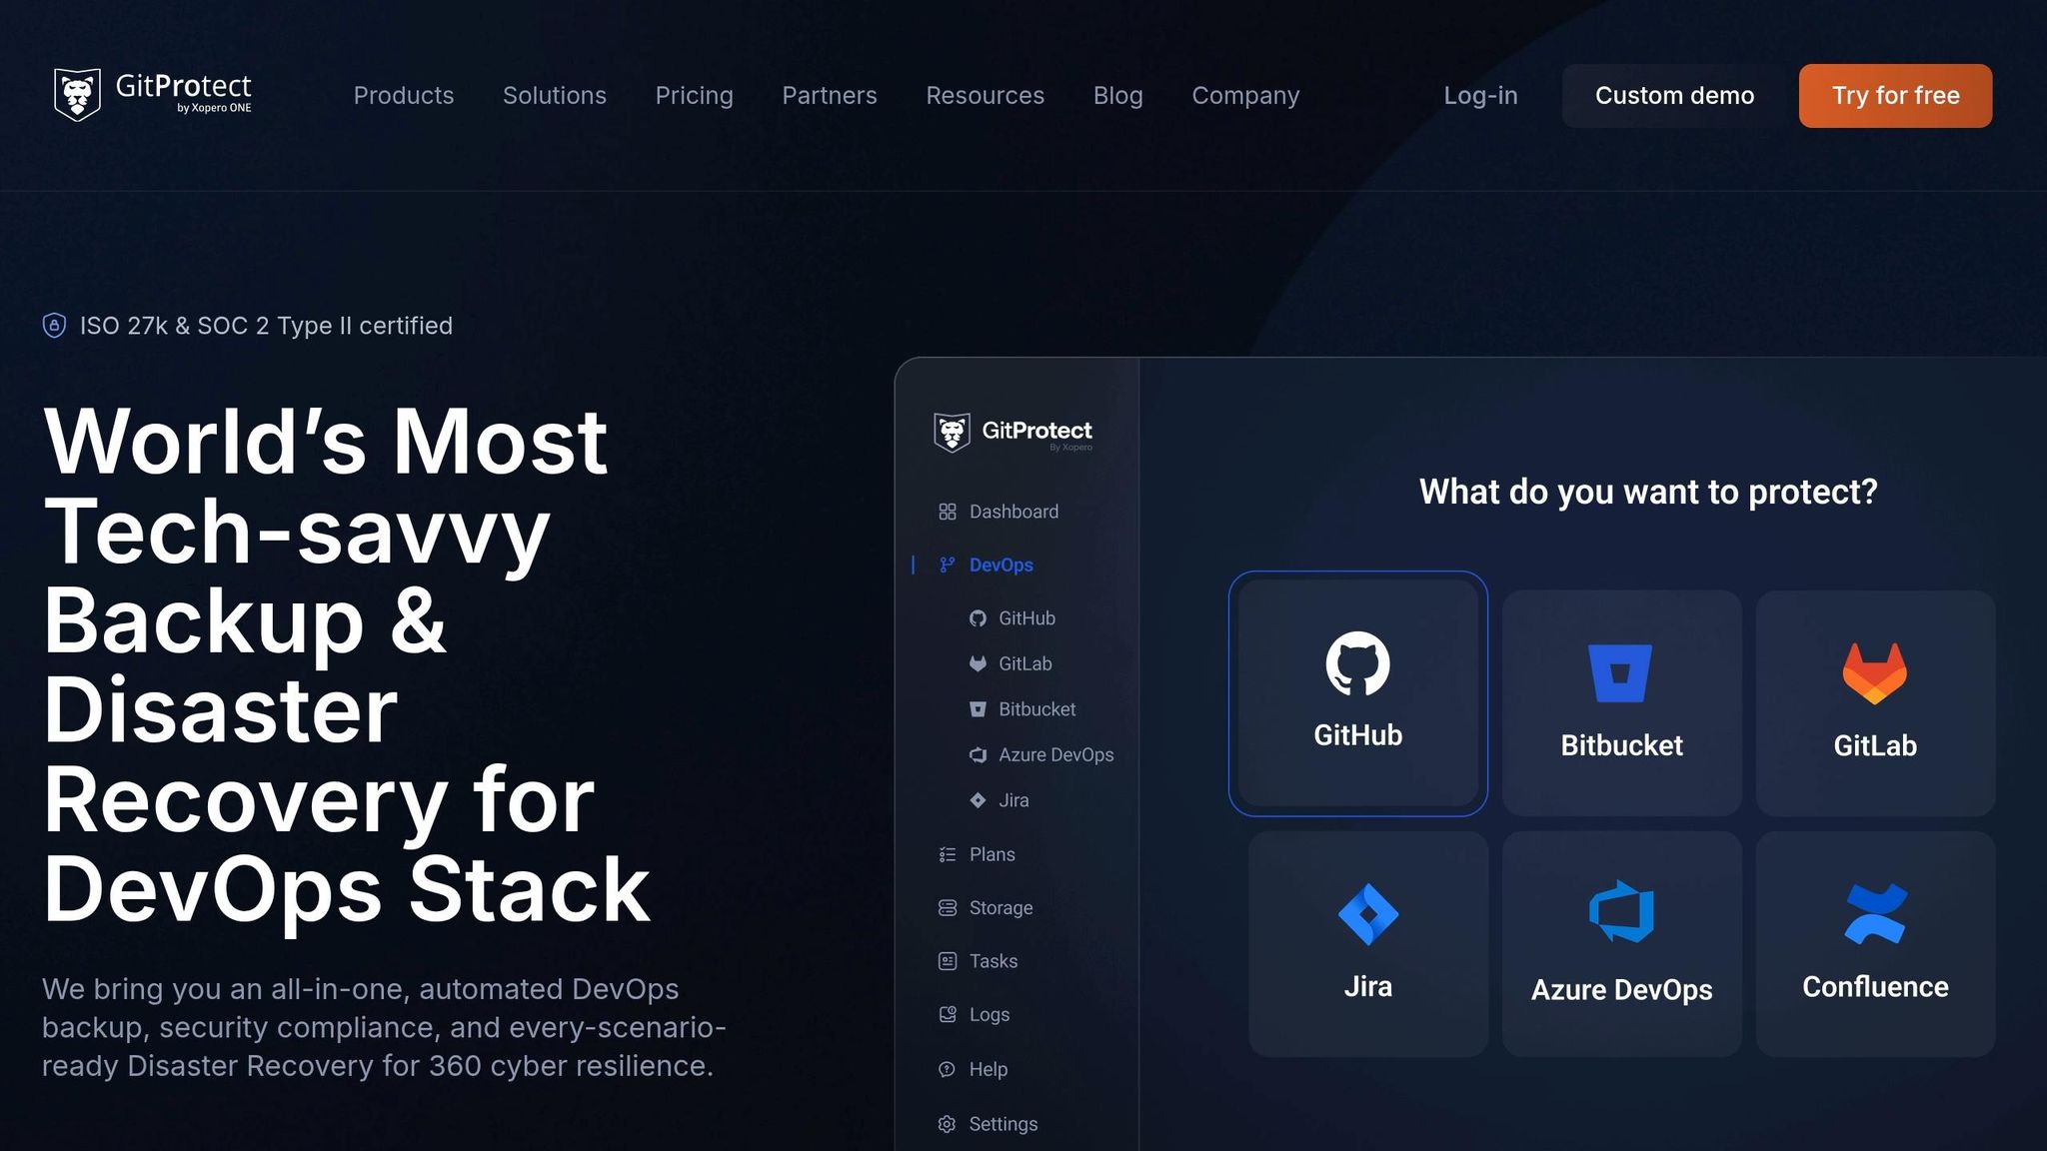This screenshot has width=2047, height=1151.
Task: Open the Resources dropdown menu
Action: pos(985,95)
